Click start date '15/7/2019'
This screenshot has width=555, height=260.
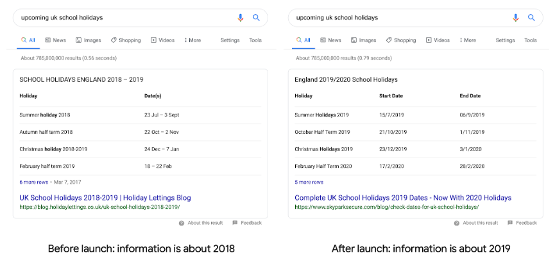click(x=391, y=115)
